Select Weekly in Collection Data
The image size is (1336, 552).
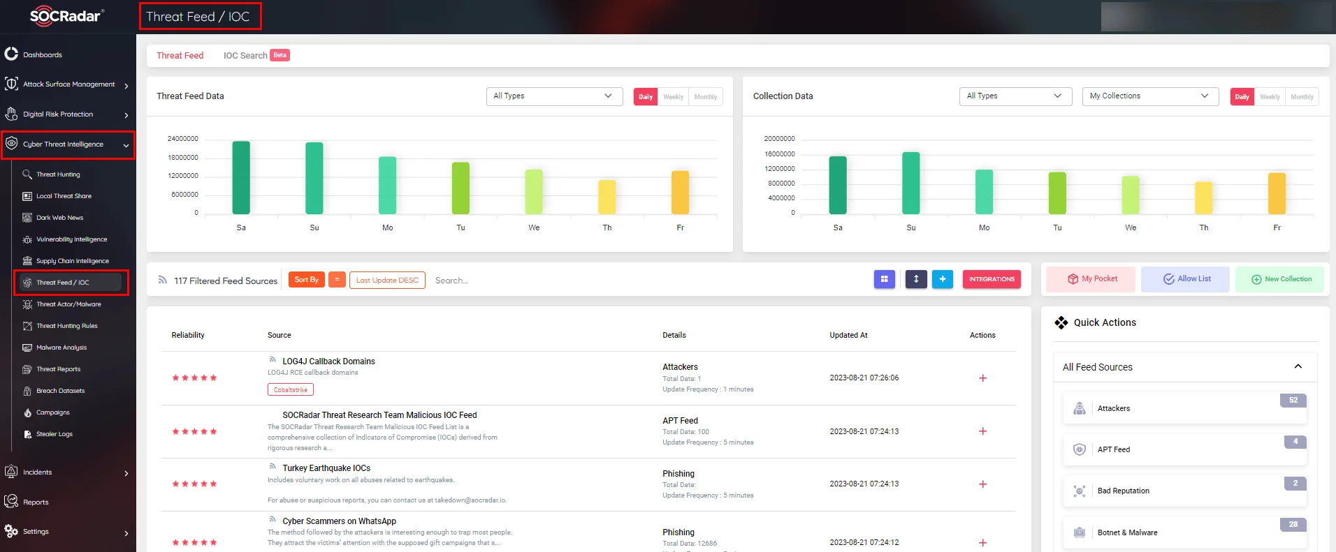point(1270,97)
